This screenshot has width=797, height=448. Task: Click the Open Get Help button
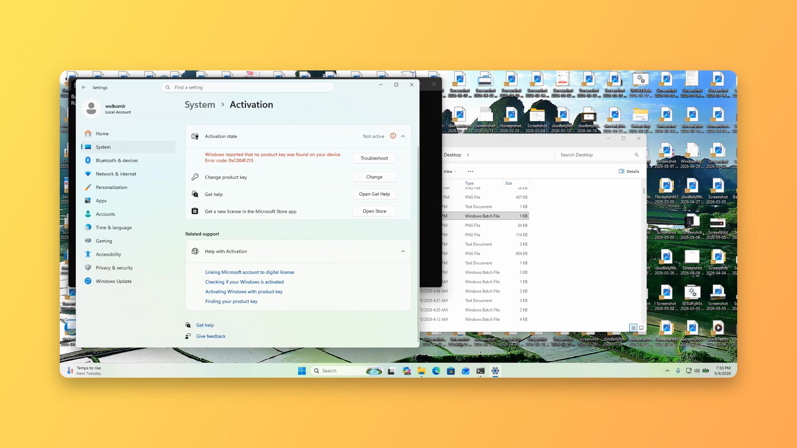point(374,194)
